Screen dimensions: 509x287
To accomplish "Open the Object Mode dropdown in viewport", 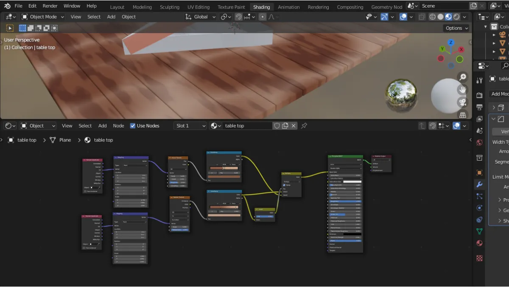I will [43, 17].
